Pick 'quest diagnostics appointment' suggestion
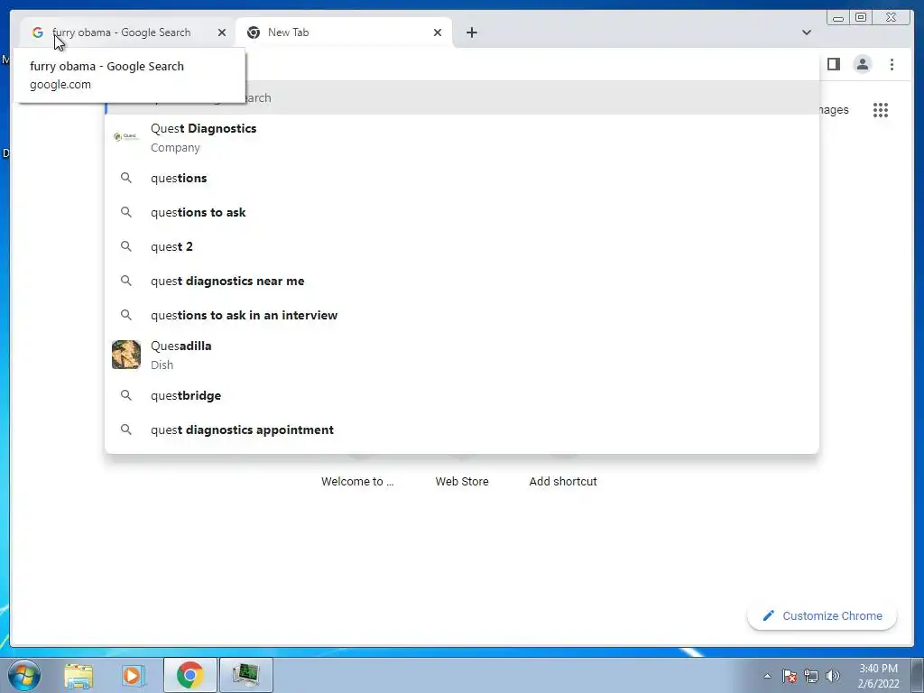The width and height of the screenshot is (924, 693). [x=462, y=430]
